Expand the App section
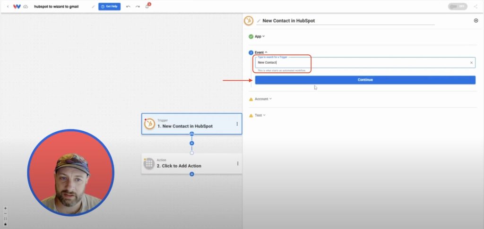Viewport: 484px width, 229px height. click(x=259, y=36)
